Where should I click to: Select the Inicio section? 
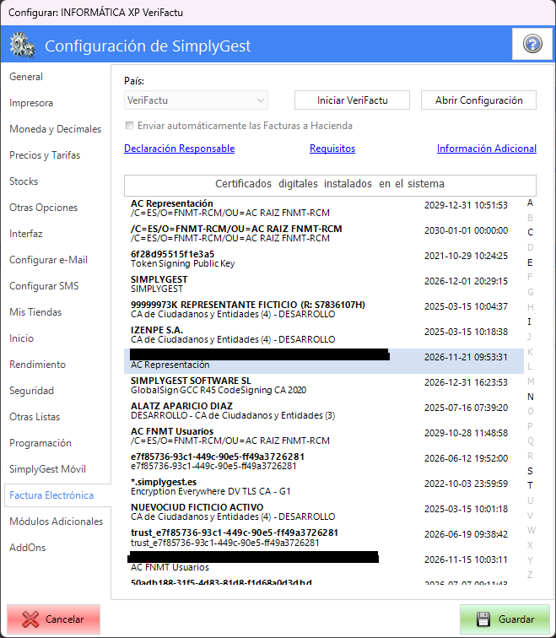pyautogui.click(x=22, y=338)
